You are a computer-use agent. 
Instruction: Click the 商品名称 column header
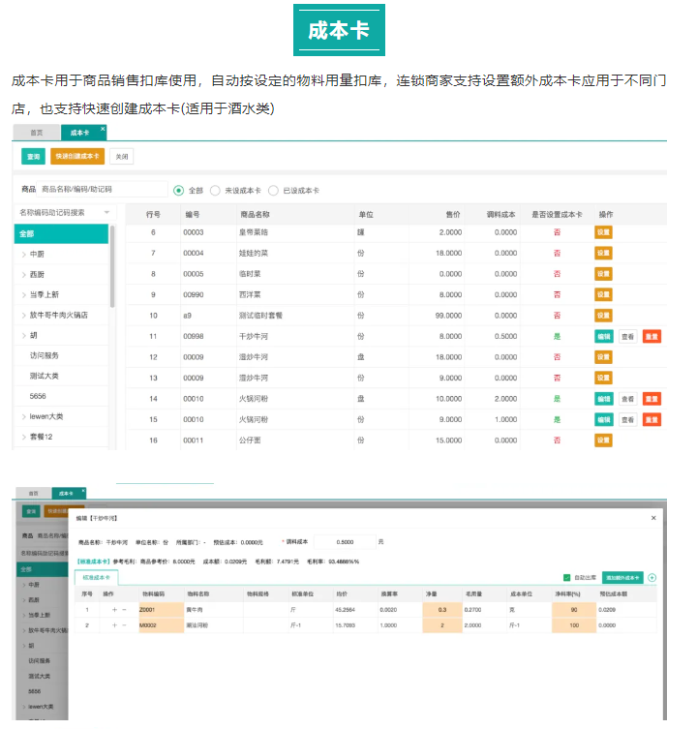point(255,214)
